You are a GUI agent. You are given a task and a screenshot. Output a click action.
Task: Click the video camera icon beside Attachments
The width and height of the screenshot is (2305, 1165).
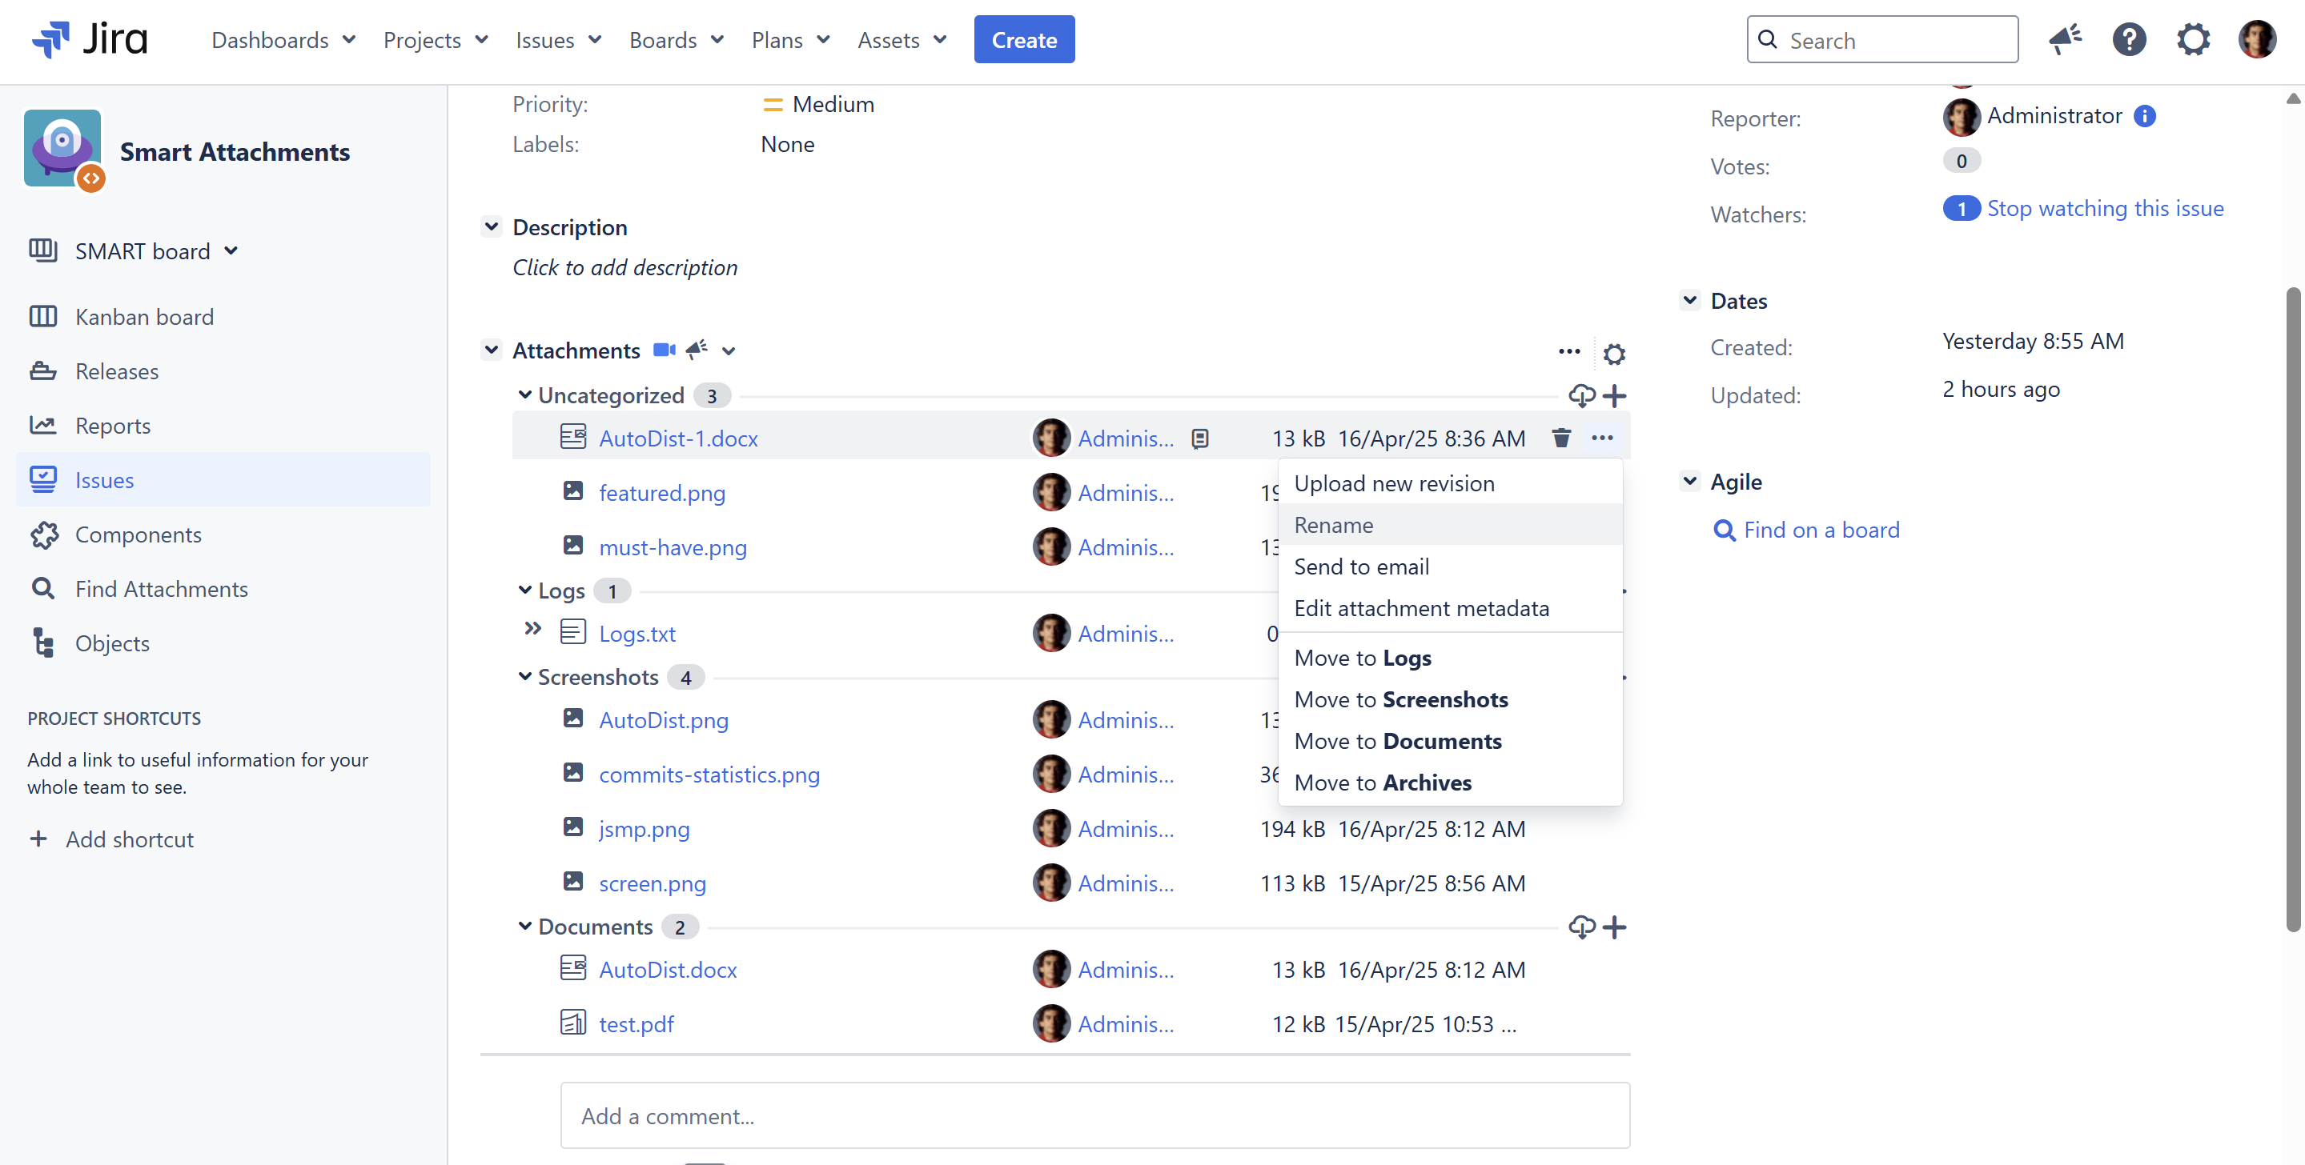663,350
